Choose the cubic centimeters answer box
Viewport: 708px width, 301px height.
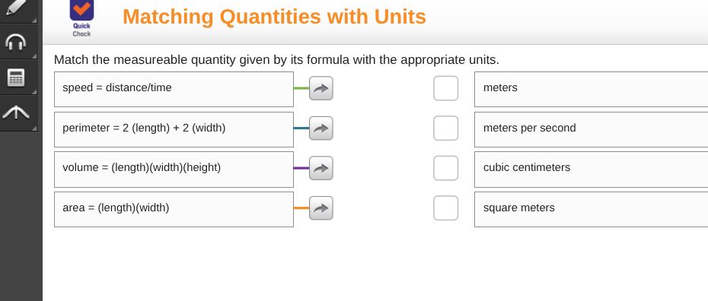tap(591, 170)
